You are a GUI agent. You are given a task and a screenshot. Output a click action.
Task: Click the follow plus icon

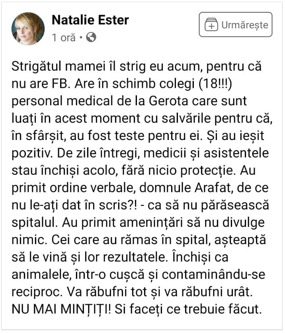click(x=211, y=25)
